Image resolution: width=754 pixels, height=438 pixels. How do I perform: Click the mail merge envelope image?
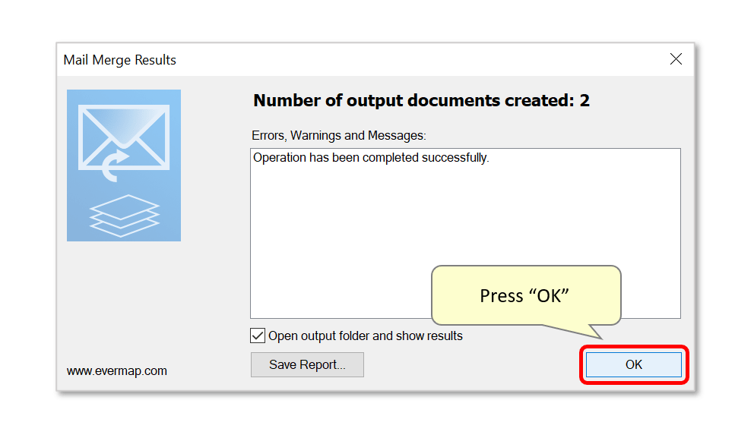[124, 165]
